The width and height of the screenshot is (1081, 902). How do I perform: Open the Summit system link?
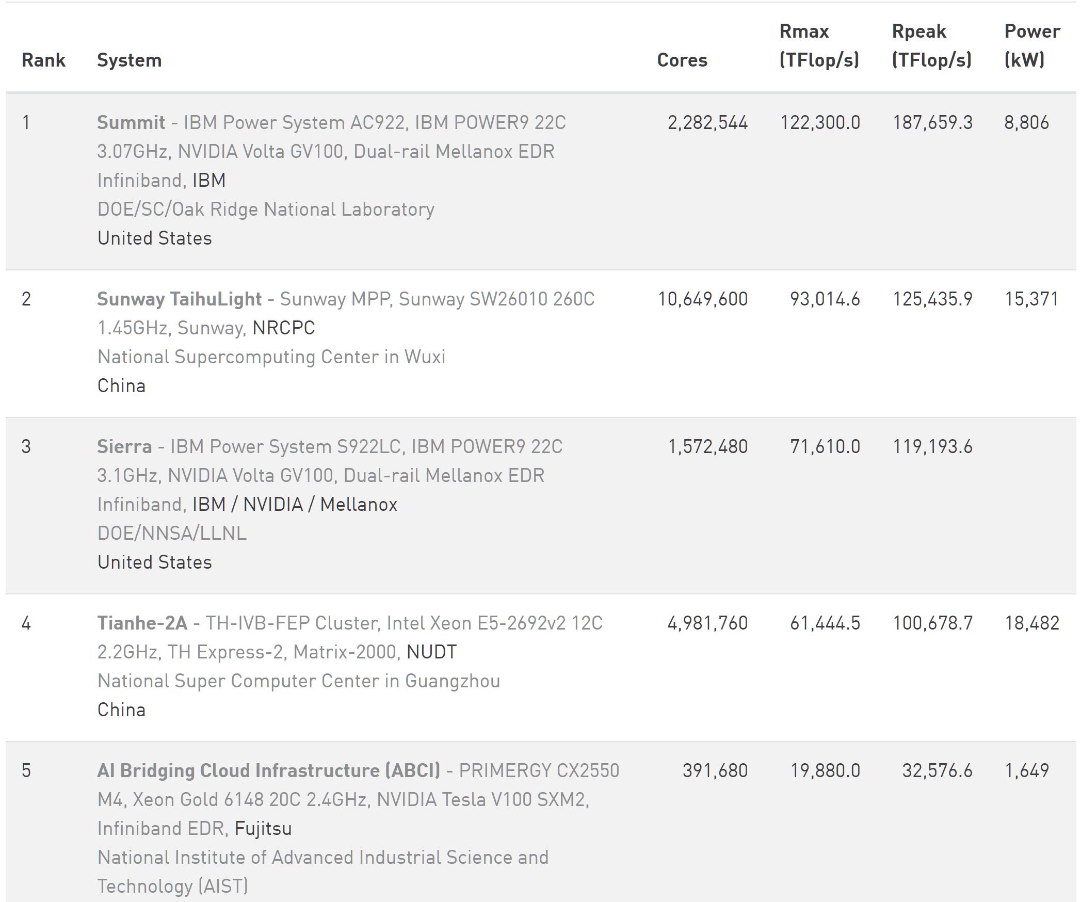click(x=131, y=123)
